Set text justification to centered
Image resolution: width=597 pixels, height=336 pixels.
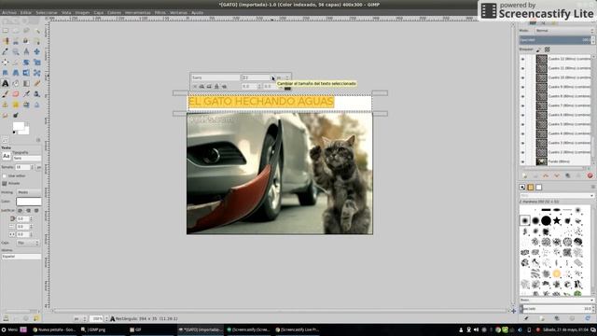pos(36,210)
